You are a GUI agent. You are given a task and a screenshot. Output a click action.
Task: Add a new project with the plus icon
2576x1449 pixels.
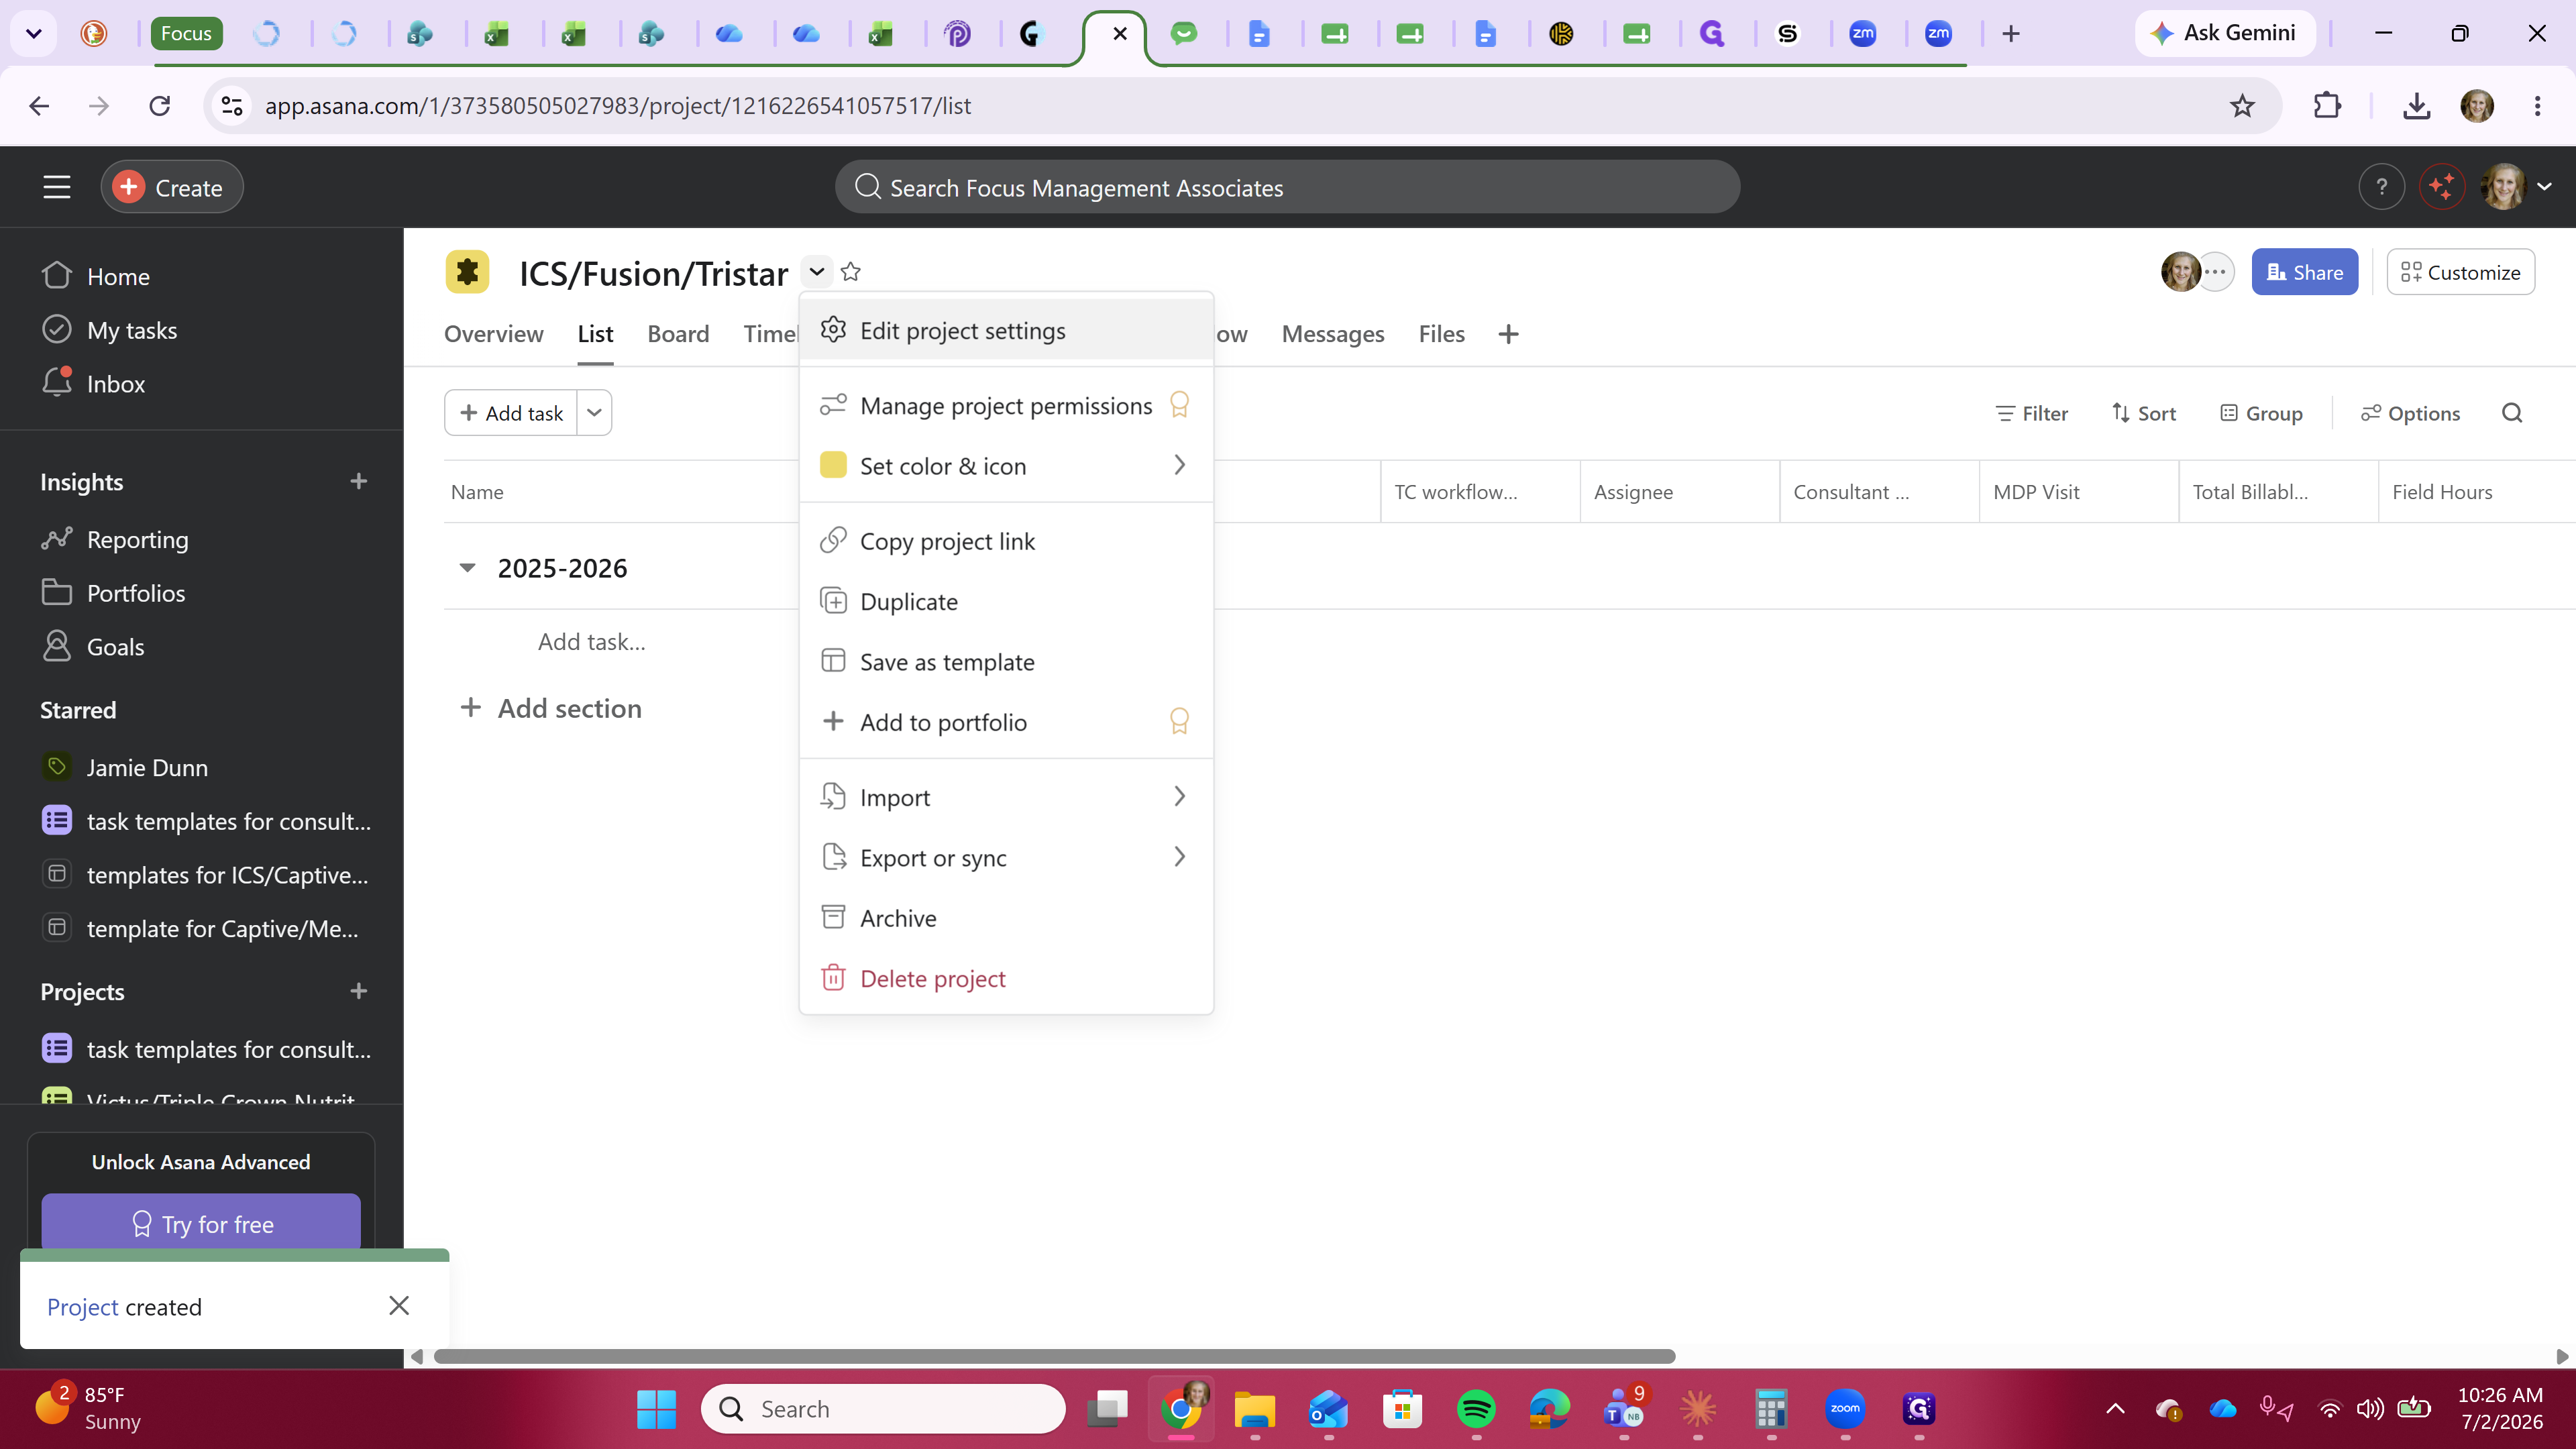[359, 992]
